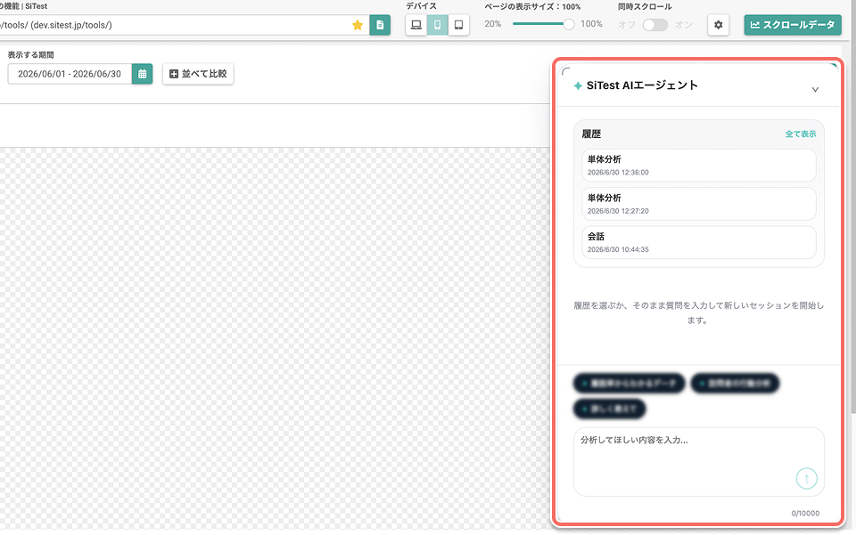Image resolution: width=856 pixels, height=535 pixels.
Task: Open the calendar date picker icon
Action: [x=142, y=74]
